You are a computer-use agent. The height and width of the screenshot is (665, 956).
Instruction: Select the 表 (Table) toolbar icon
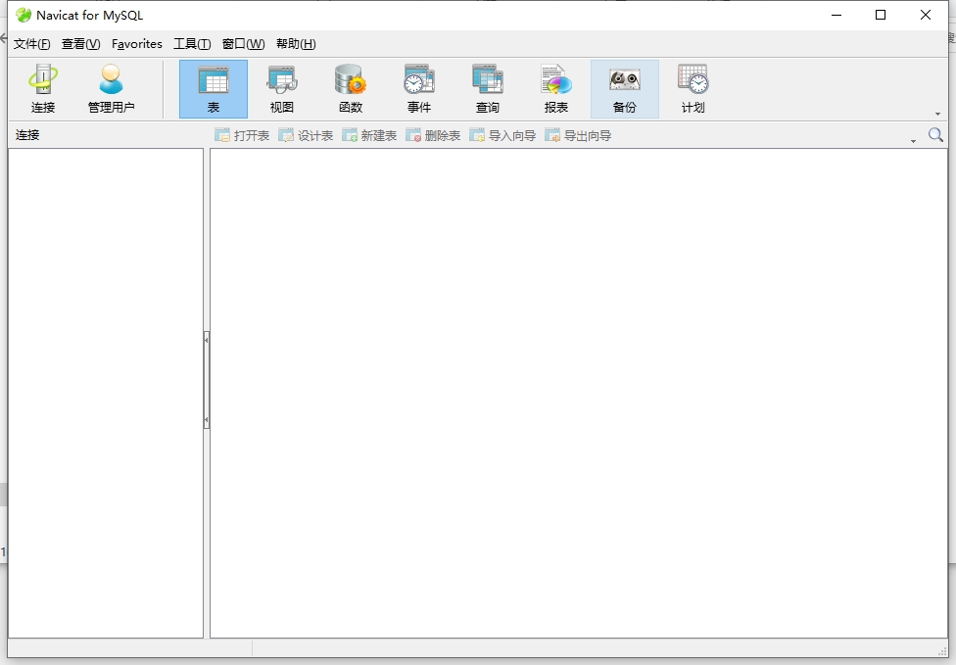pos(214,89)
